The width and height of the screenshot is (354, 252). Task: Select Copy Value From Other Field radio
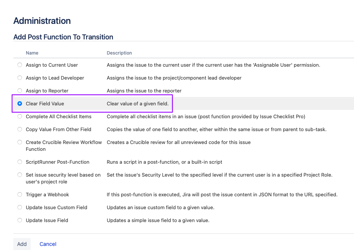(20, 130)
